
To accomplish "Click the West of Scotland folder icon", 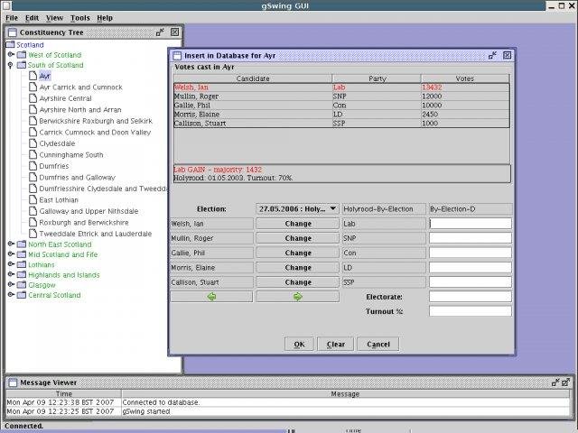I will (22, 55).
